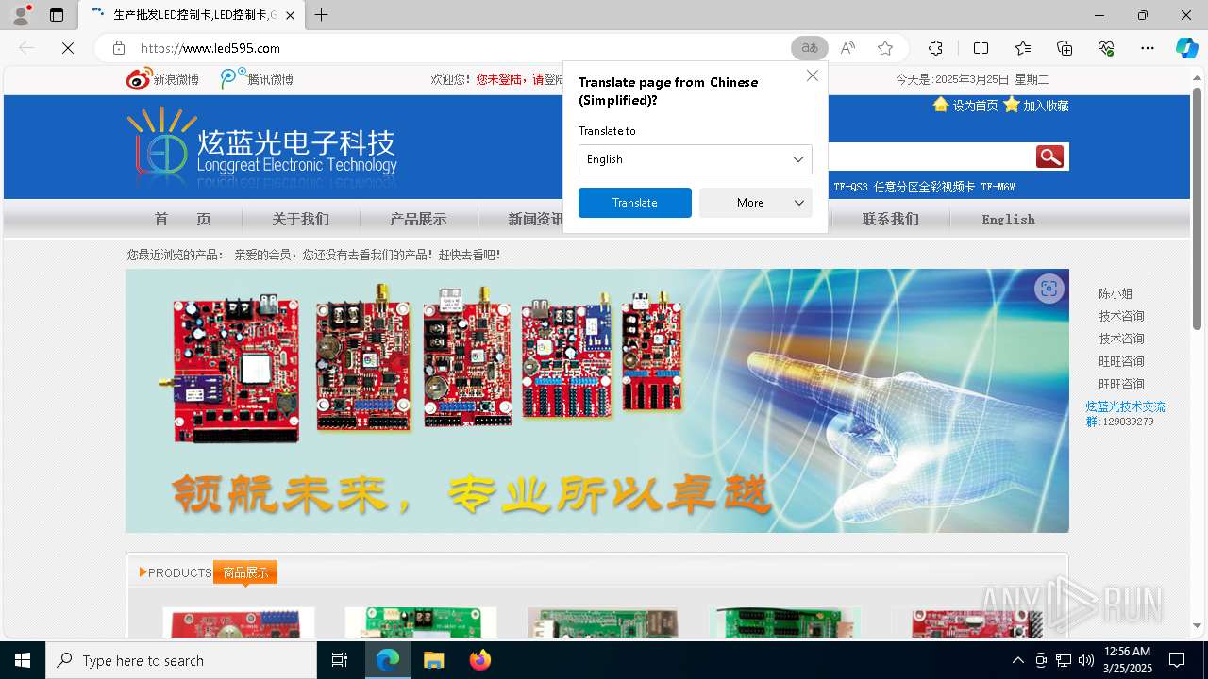
Task: Open the tab actions menu icon
Action: click(x=57, y=15)
